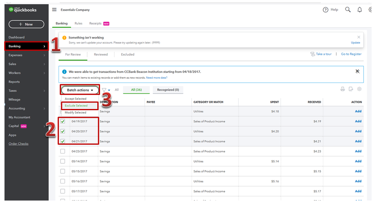
Task: Open the Batch actions dropdown
Action: coord(80,90)
